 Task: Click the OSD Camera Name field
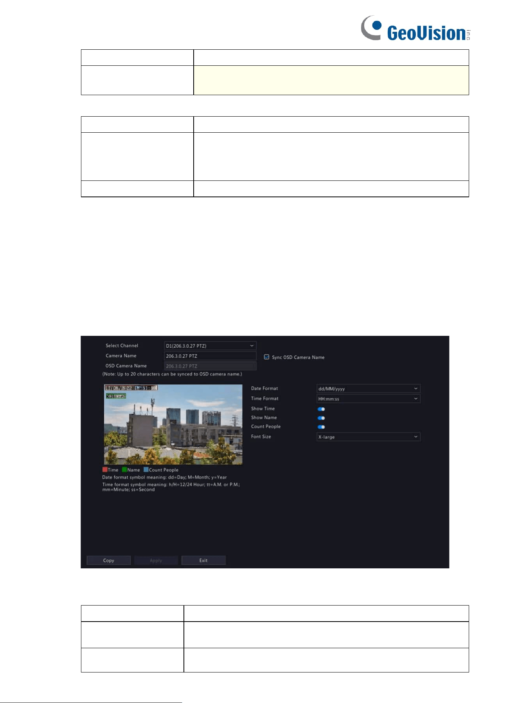click(x=210, y=366)
